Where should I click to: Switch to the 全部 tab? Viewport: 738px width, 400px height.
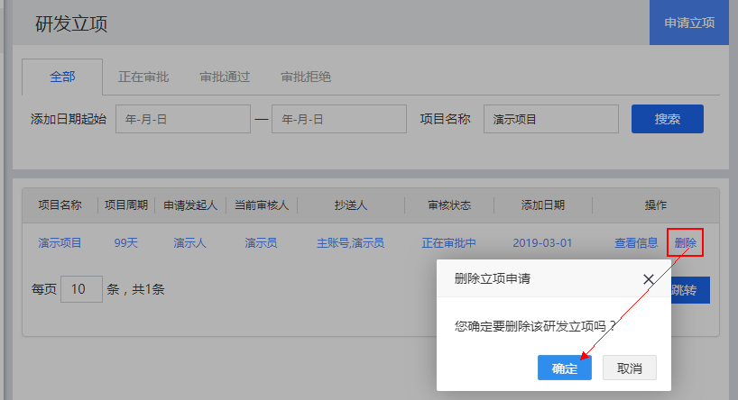[62, 77]
